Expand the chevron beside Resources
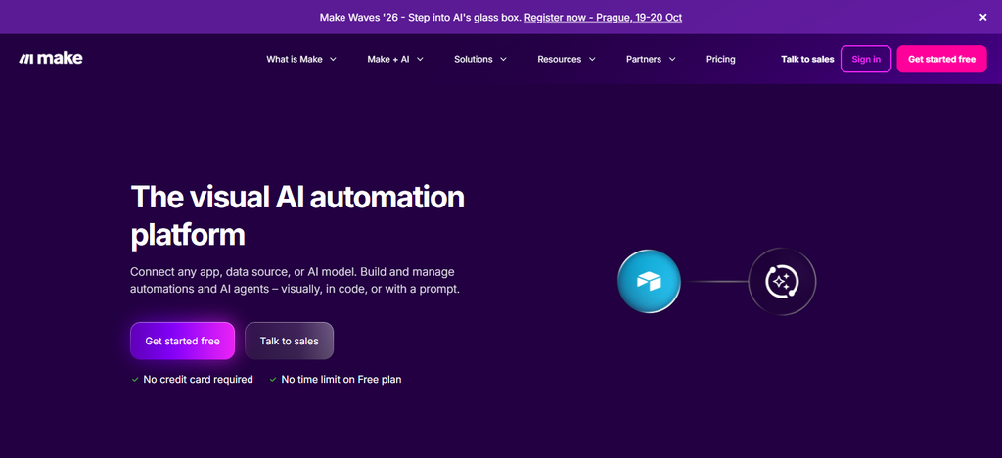Screen dimensions: 1002x458 592,59
